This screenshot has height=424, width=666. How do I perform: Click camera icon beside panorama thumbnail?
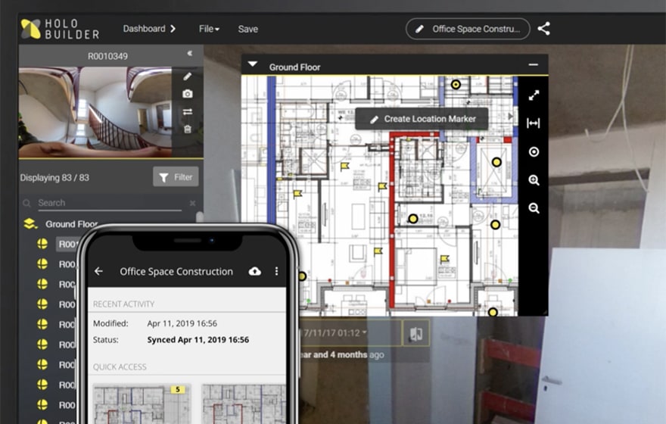(x=188, y=94)
